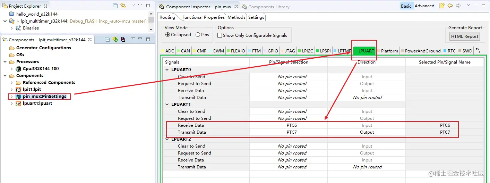
Task: Generate the HTML Report
Action: 465,36
